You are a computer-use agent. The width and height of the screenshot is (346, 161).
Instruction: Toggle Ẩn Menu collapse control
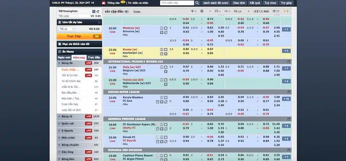59,52
